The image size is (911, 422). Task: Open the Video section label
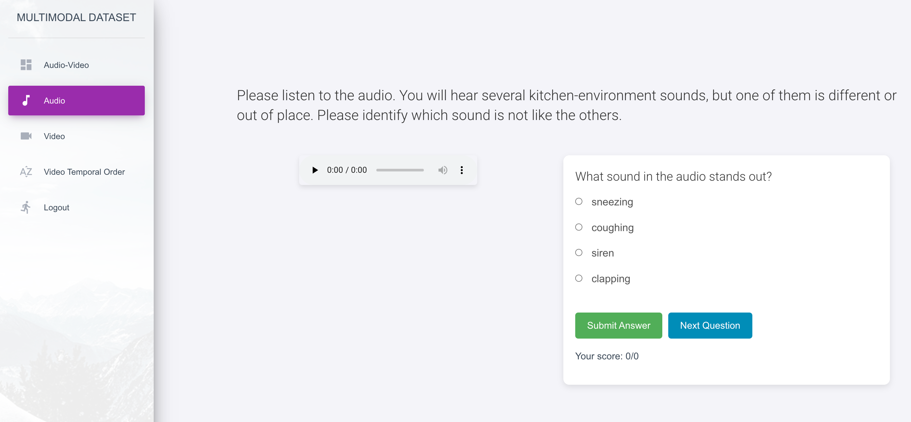click(x=54, y=136)
